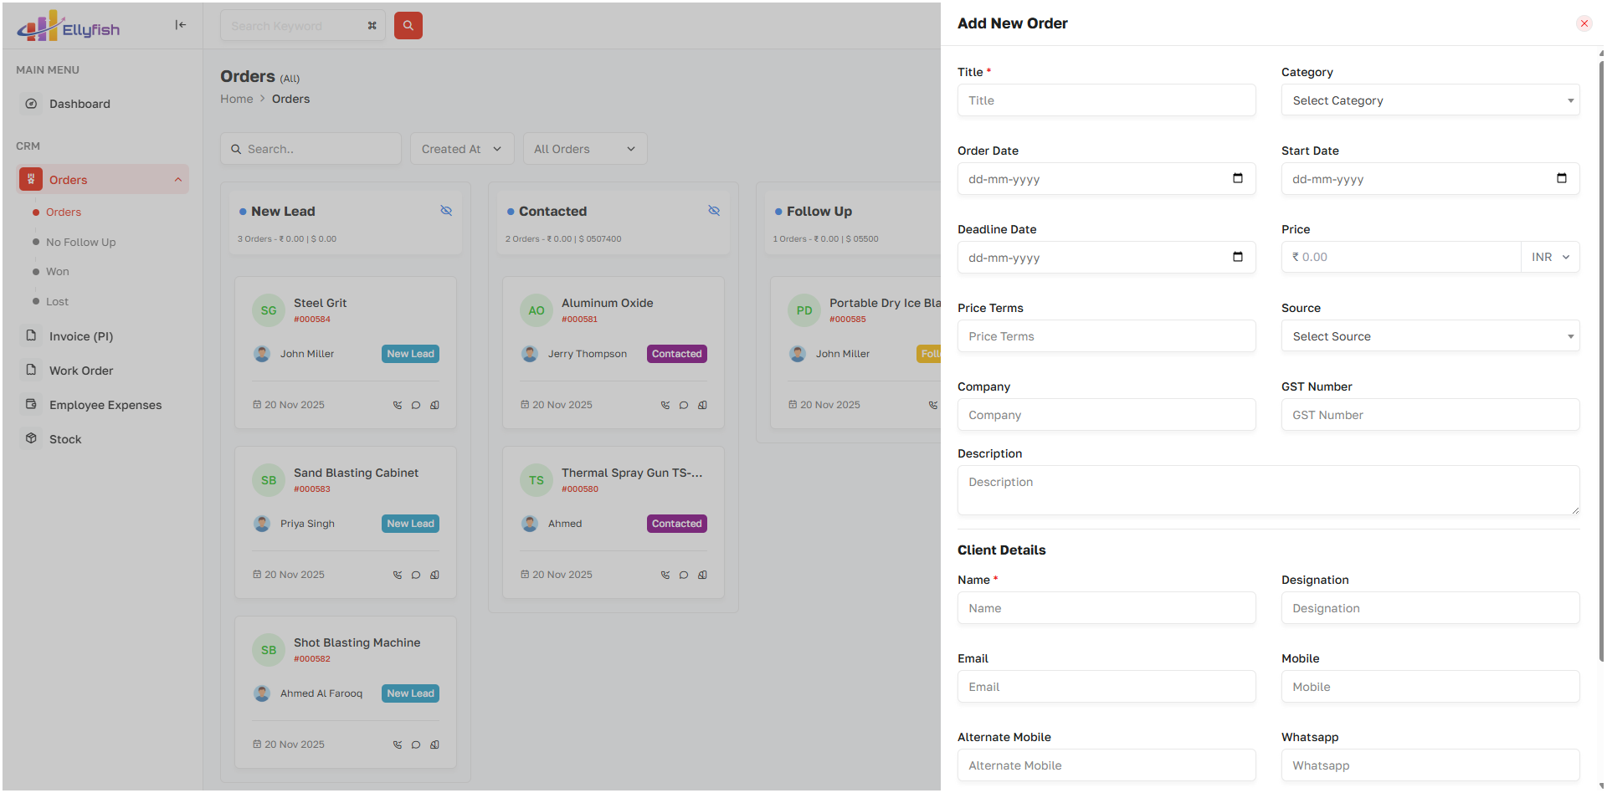Open the Select Category dropdown
1607x793 pixels.
(x=1430, y=100)
